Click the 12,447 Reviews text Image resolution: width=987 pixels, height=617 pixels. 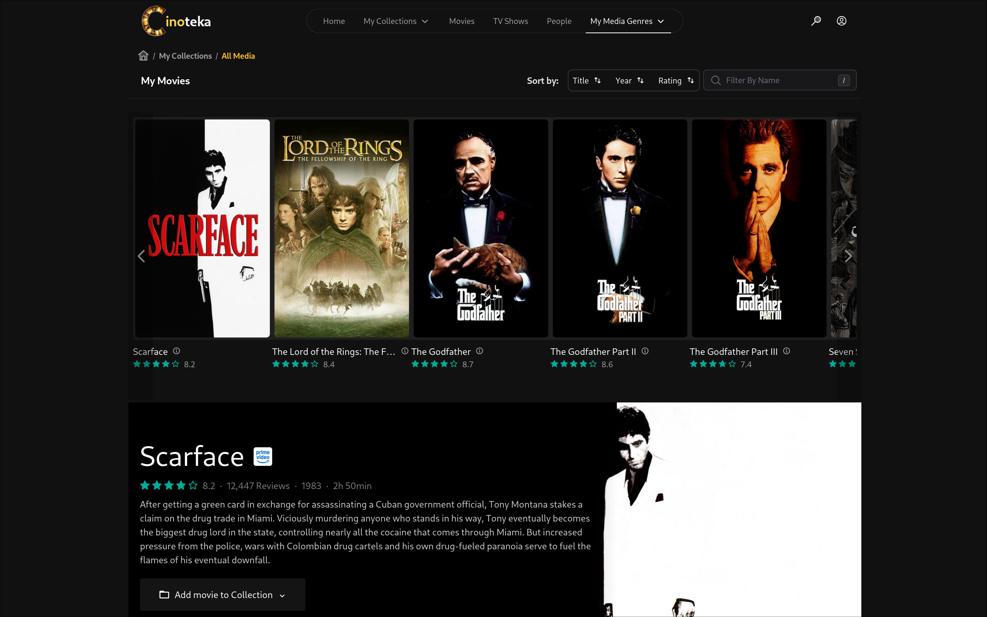258,486
